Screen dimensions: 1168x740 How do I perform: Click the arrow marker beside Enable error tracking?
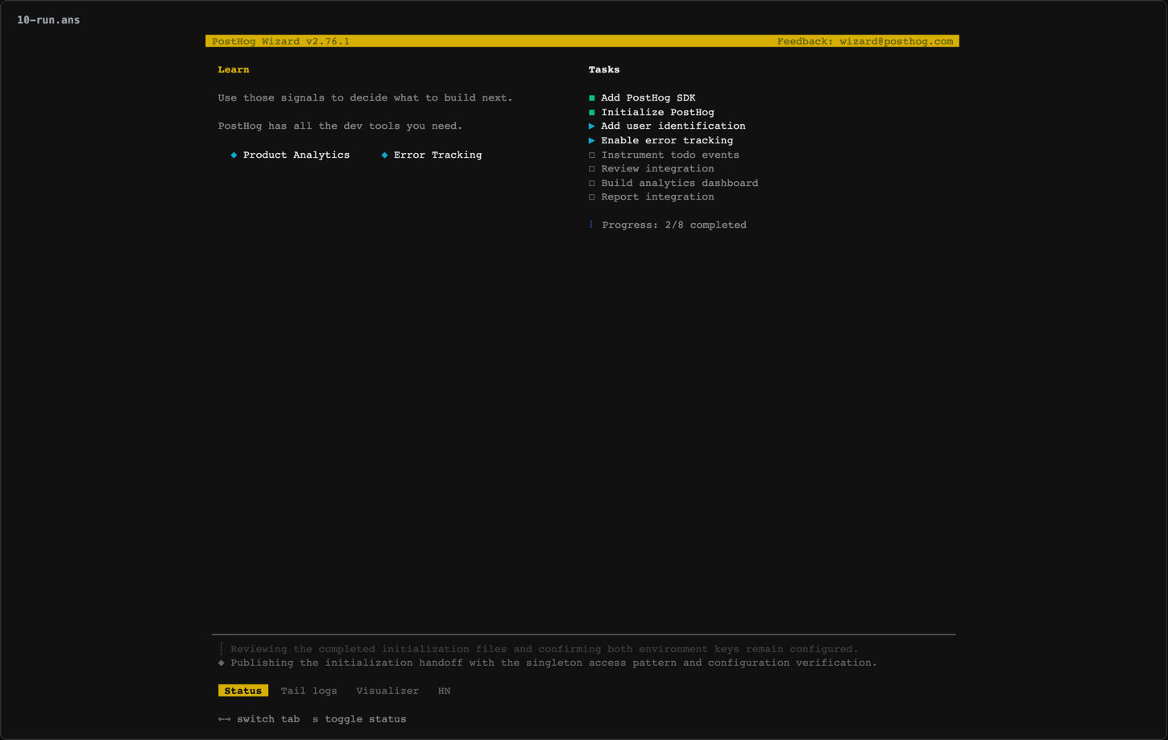592,141
